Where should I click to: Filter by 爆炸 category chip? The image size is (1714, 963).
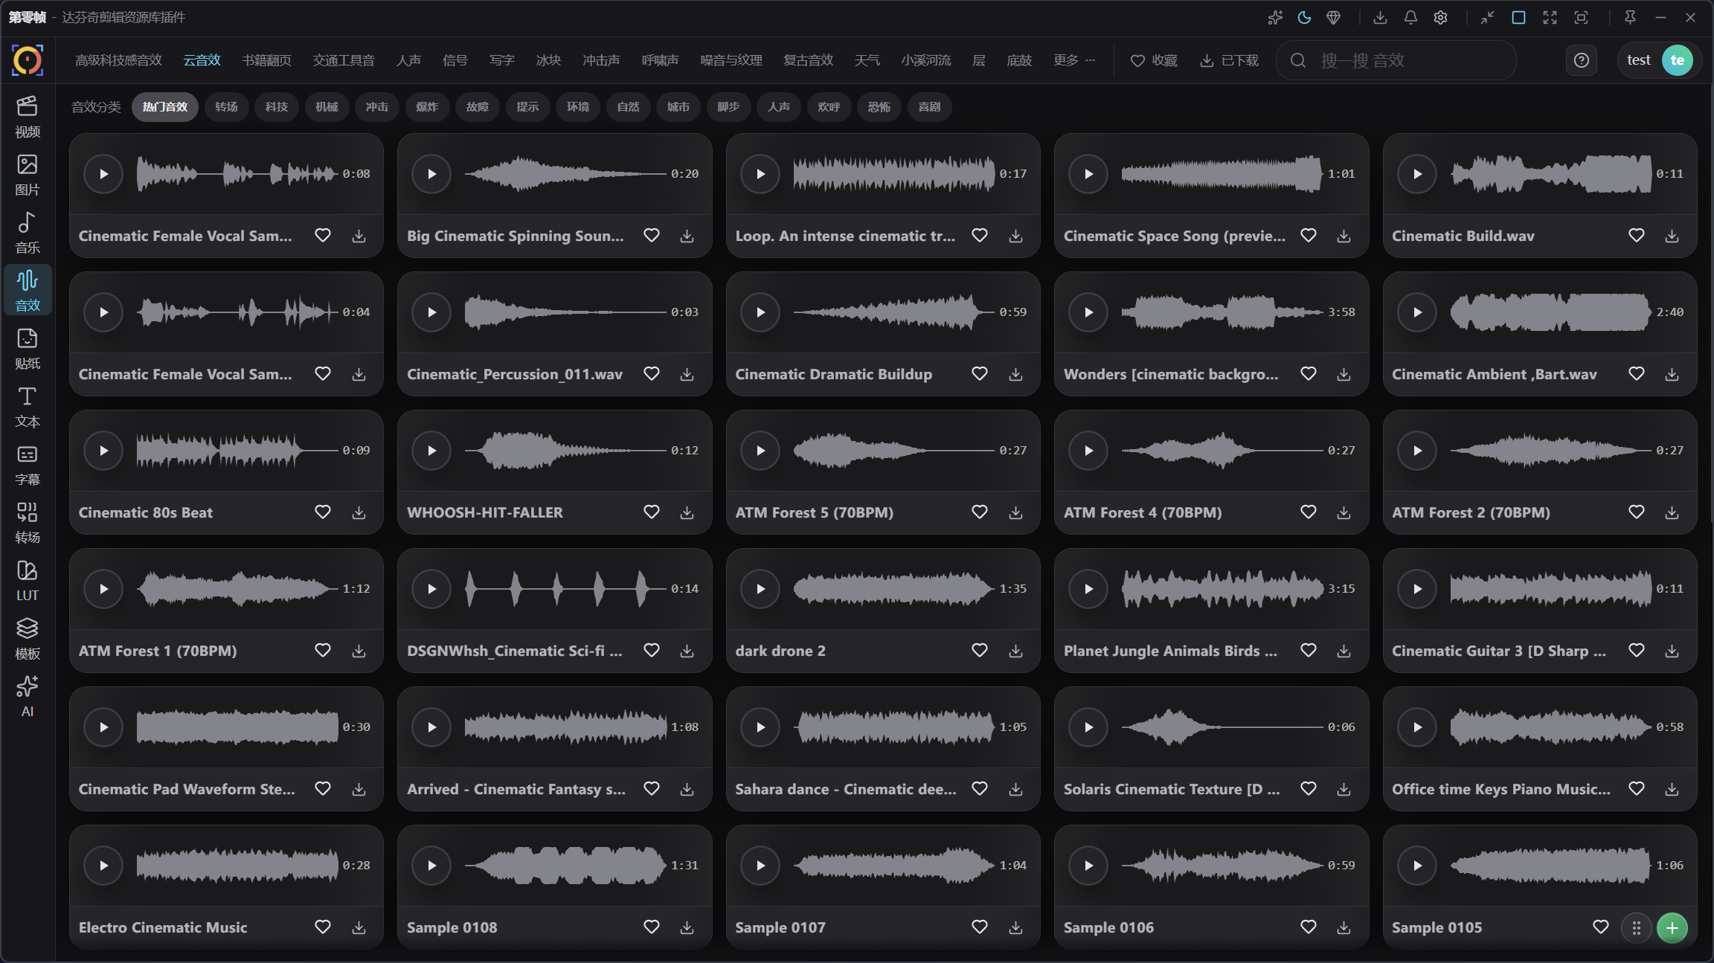pyautogui.click(x=427, y=107)
